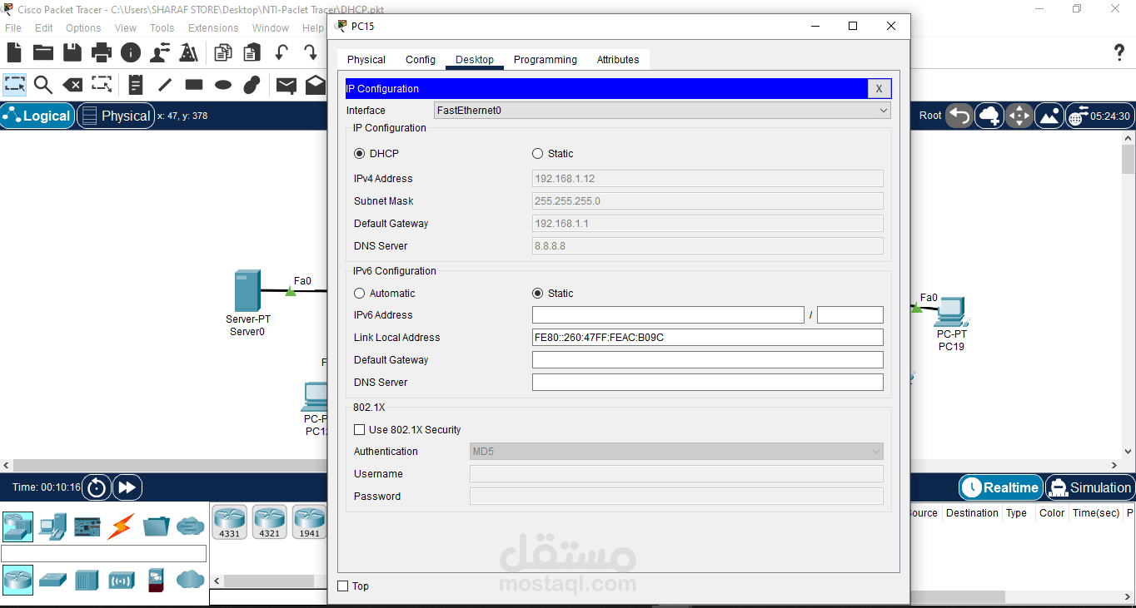Click the New file icon

[x=14, y=53]
